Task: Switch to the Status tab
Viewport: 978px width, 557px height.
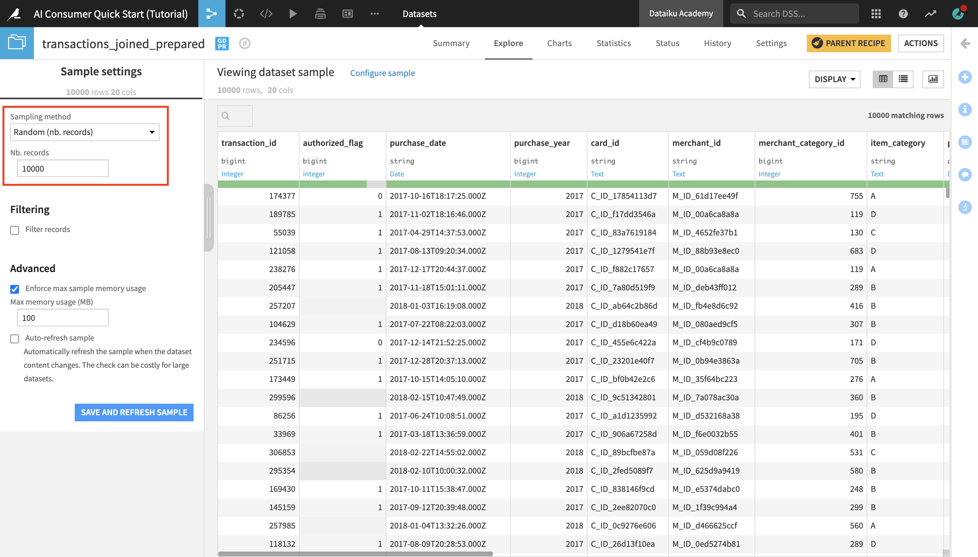Action: 667,43
